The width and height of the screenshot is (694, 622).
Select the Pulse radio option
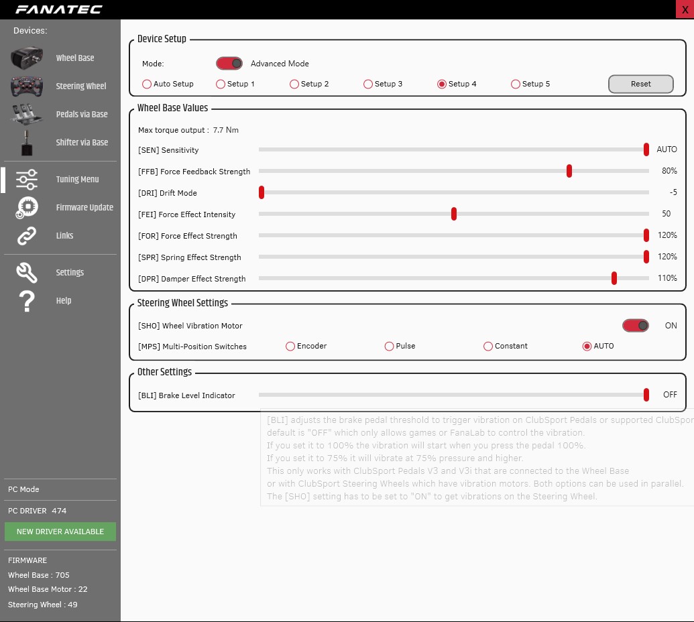389,347
